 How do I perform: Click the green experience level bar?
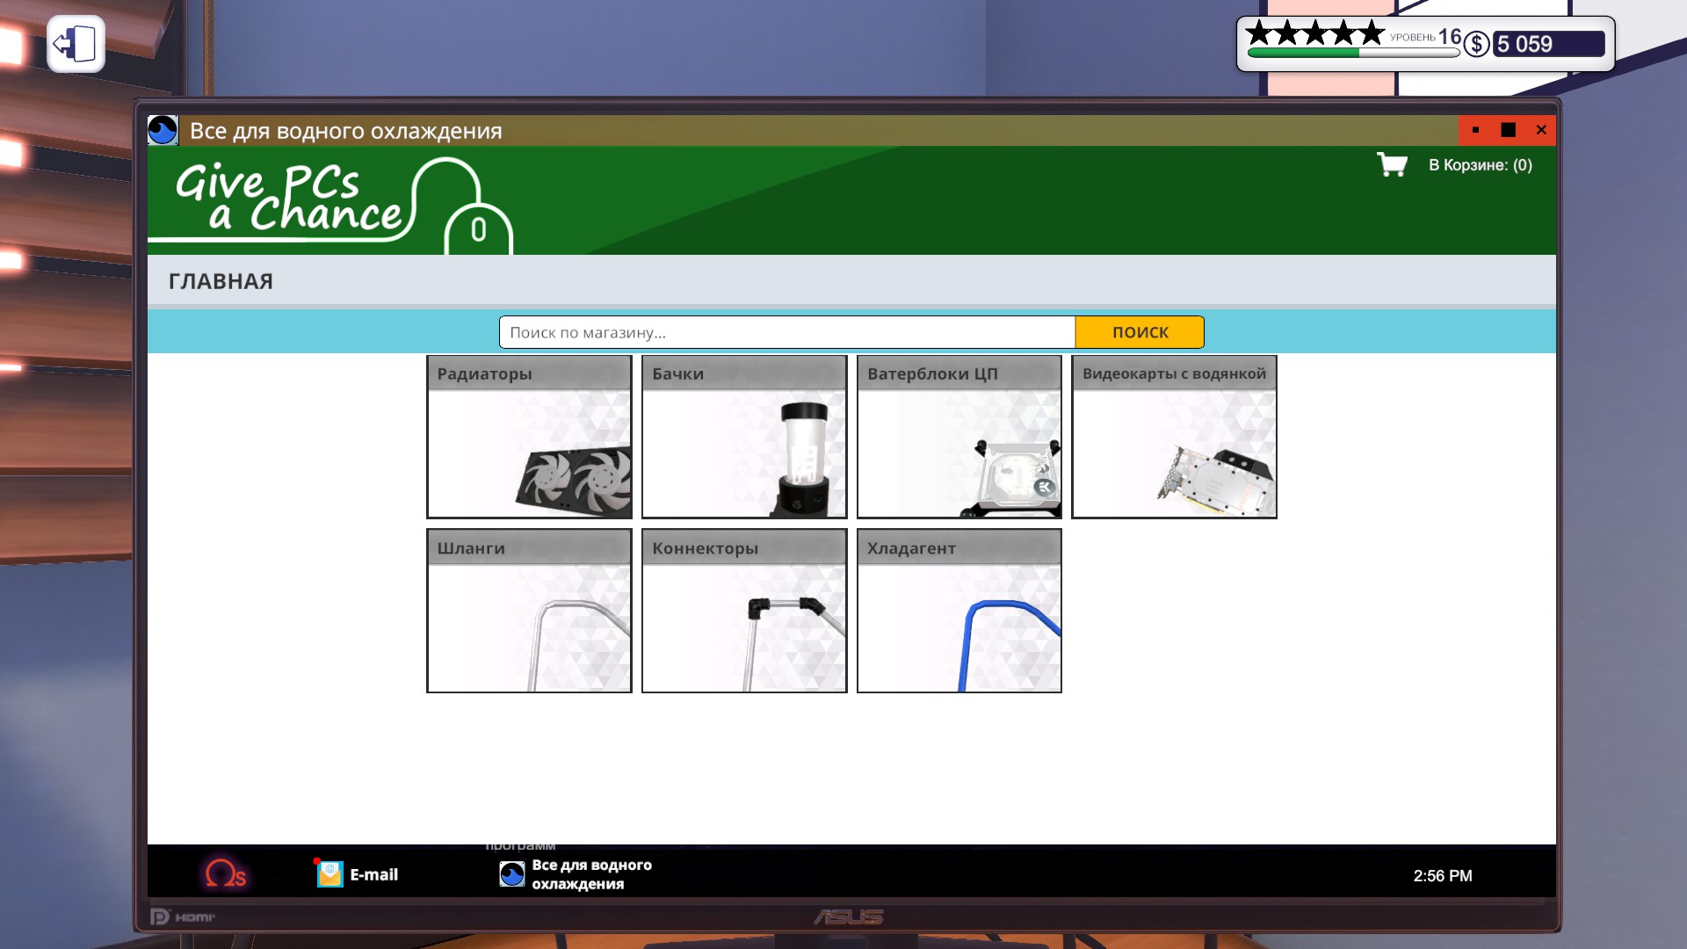[x=1353, y=53]
